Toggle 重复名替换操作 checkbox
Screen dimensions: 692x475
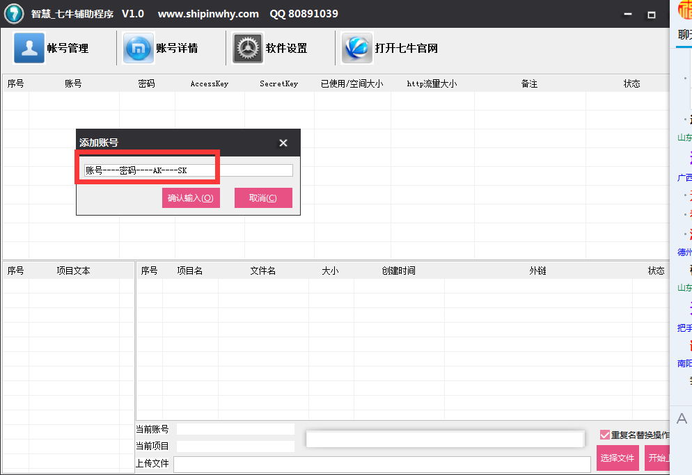tap(605, 435)
